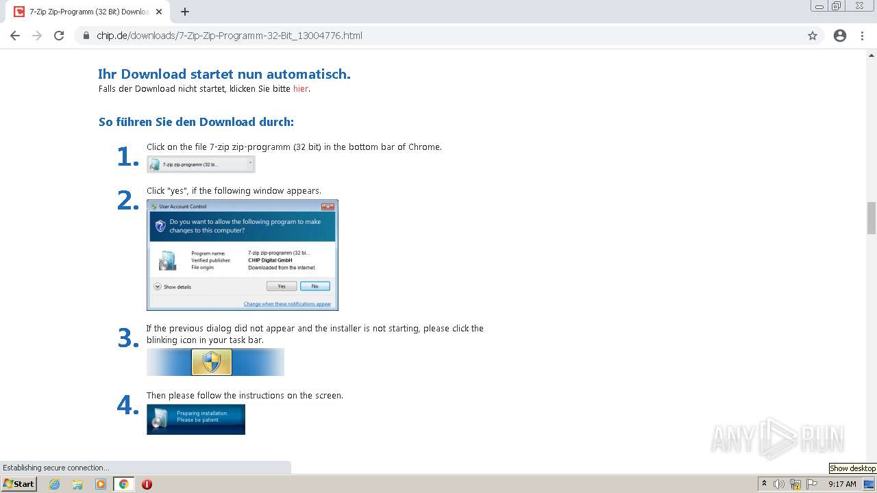The width and height of the screenshot is (877, 493).
Task: Launch Internet Explorer from taskbar
Action: (x=55, y=484)
